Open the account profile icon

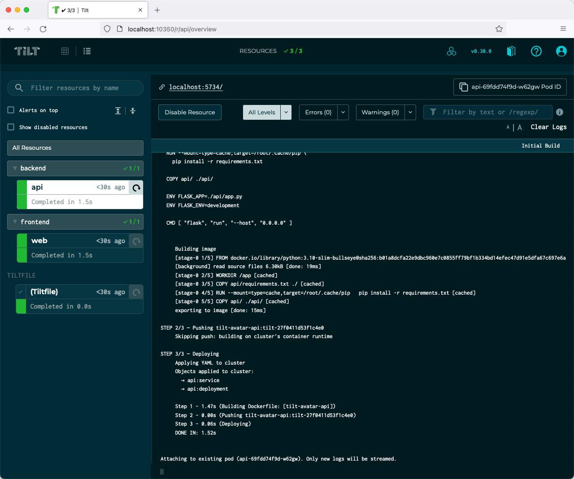561,51
